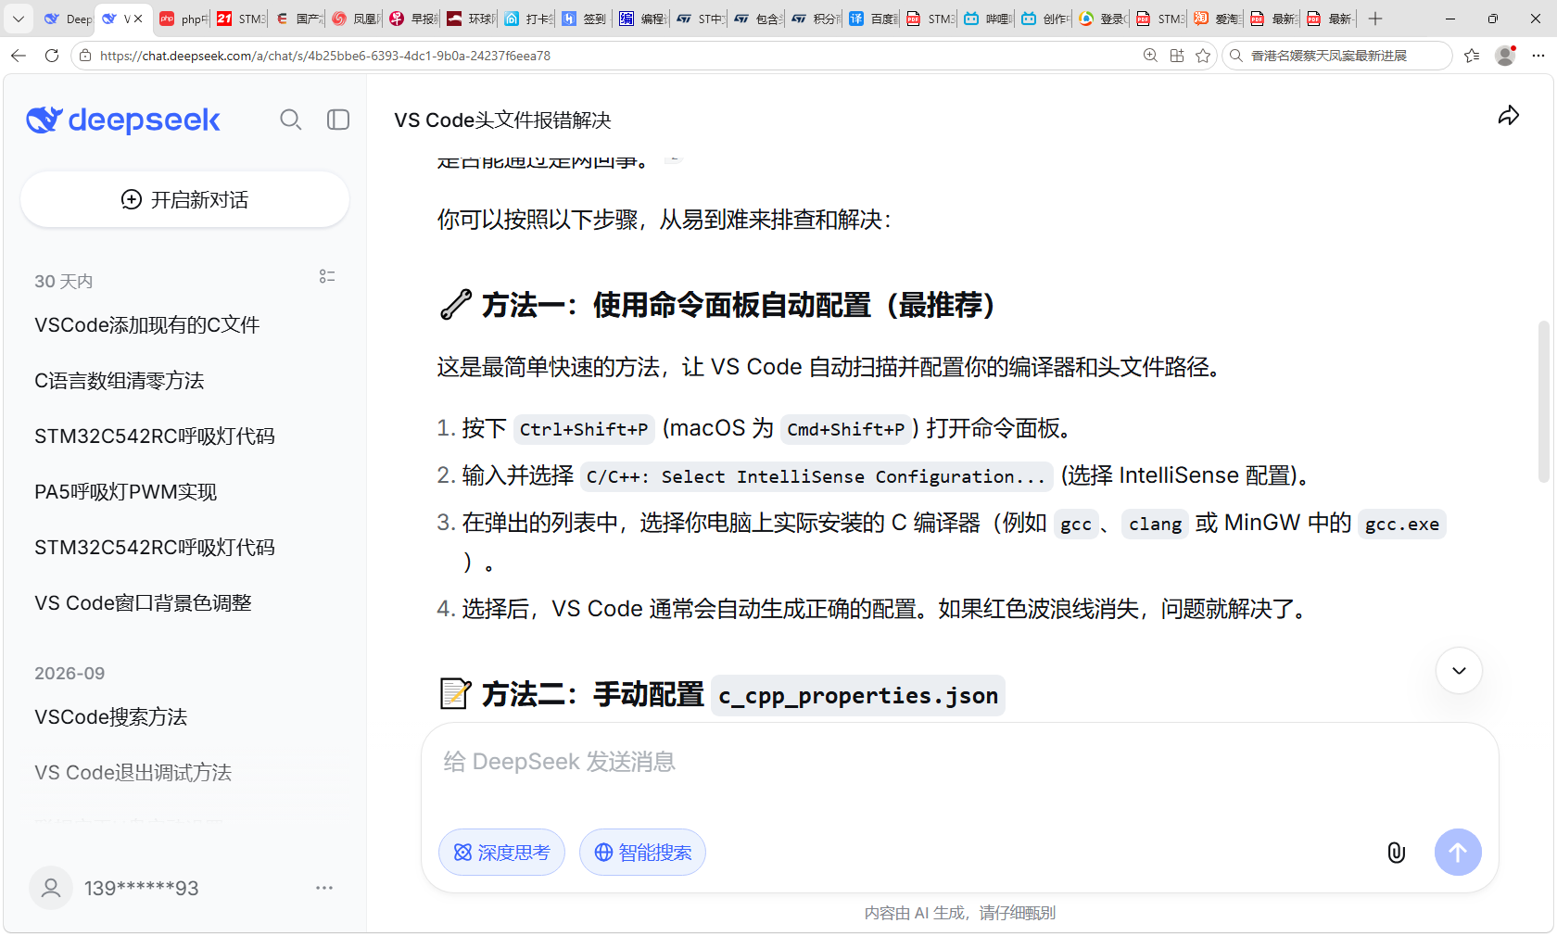The height and width of the screenshot is (936, 1557).
Task: Close the active VS Code chat tab
Action: pos(139,19)
